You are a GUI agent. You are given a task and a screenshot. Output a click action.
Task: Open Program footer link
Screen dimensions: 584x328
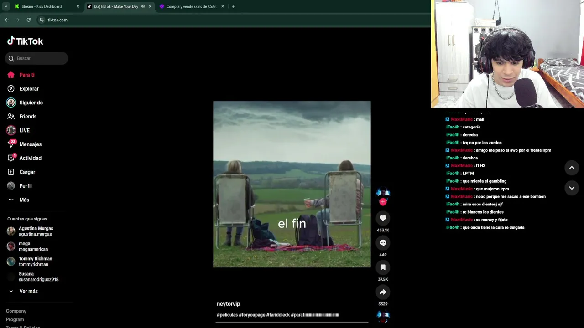tap(15, 320)
